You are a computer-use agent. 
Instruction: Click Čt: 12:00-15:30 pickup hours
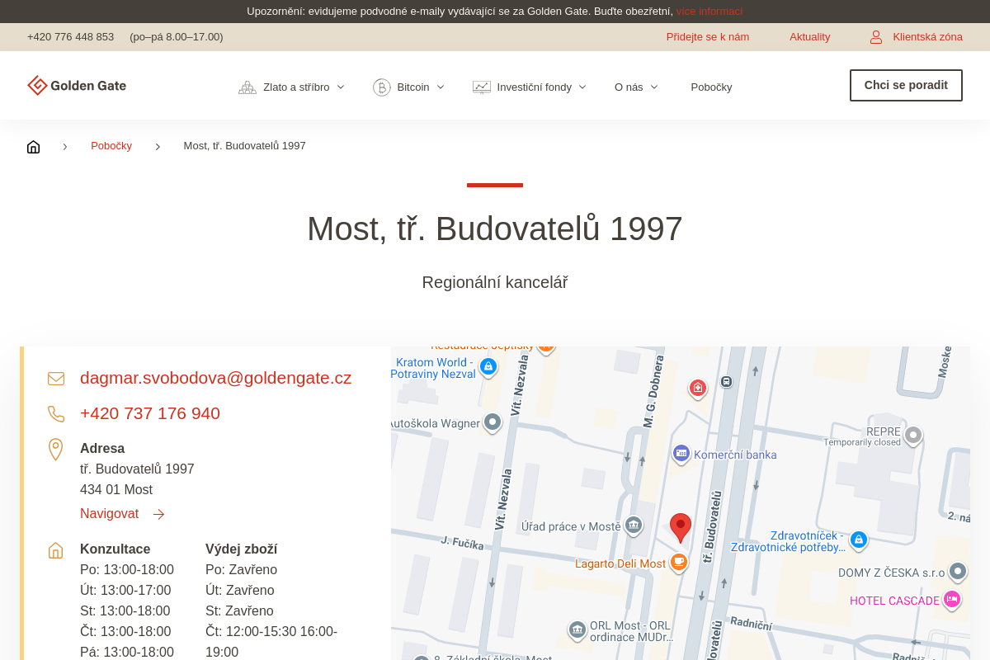pyautogui.click(x=271, y=642)
